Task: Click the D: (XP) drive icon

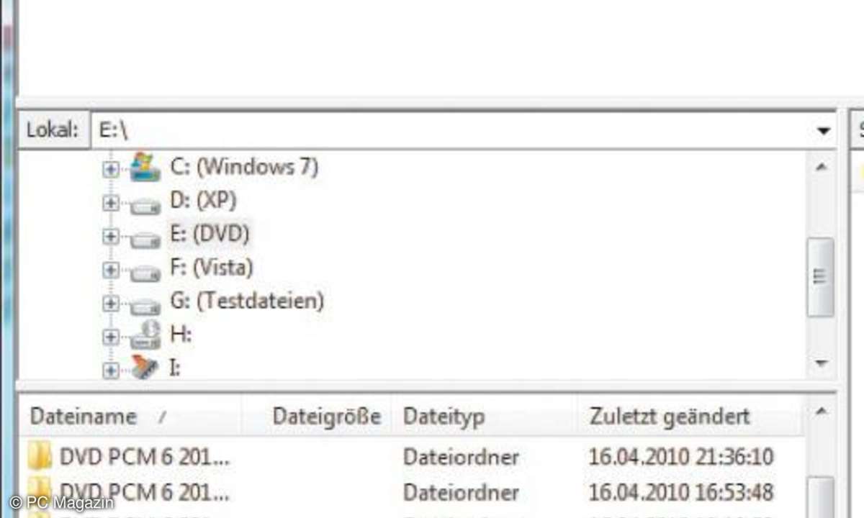Action: [x=145, y=204]
